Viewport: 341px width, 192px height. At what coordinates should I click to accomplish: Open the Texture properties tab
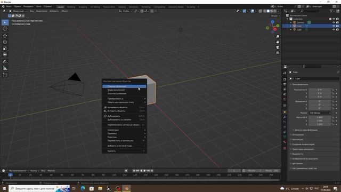[x=285, y=148]
